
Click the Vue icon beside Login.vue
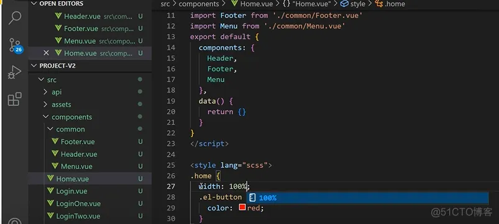pyautogui.click(x=50, y=191)
